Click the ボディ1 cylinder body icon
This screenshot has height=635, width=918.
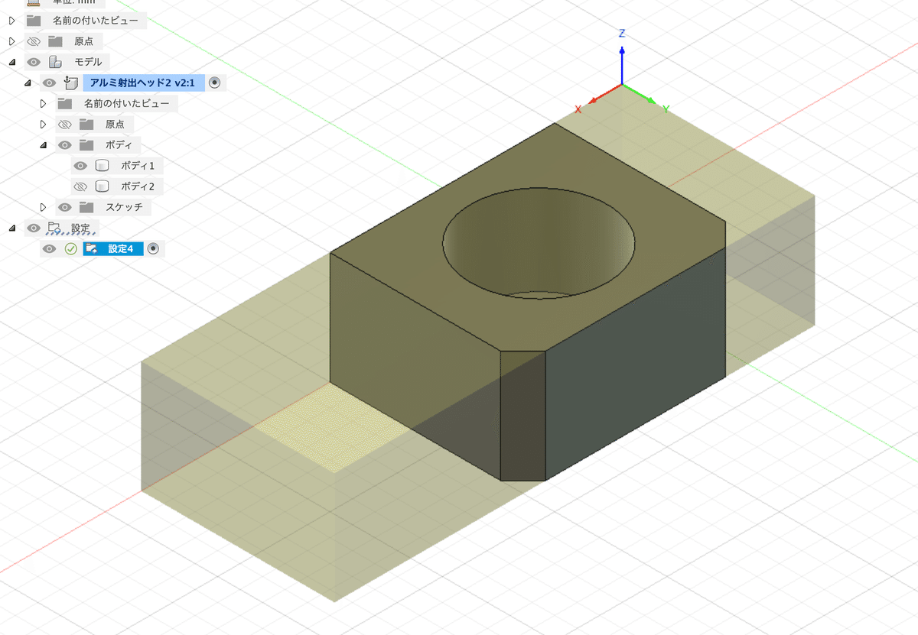pos(102,165)
